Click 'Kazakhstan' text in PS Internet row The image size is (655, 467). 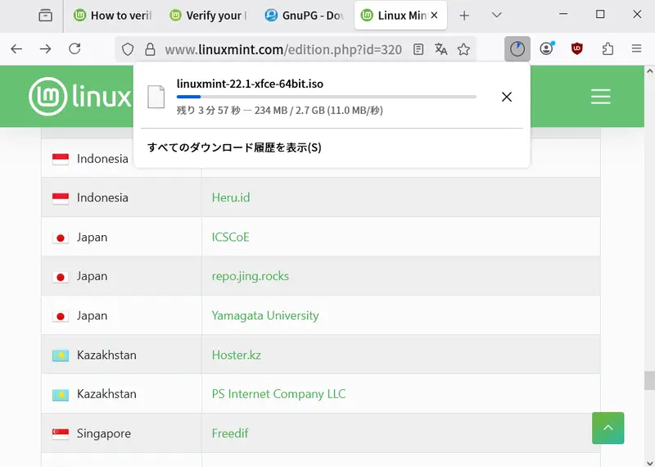point(106,394)
